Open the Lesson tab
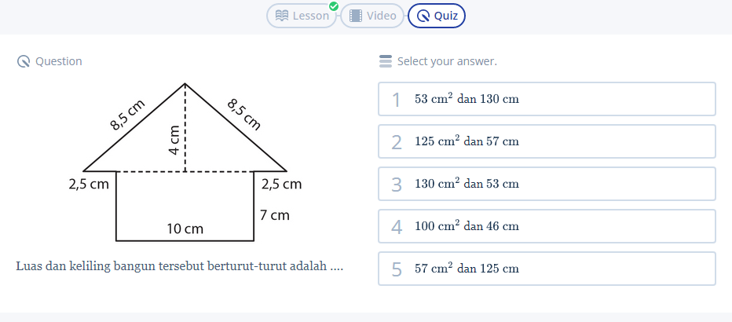This screenshot has height=322, width=732. 302,16
